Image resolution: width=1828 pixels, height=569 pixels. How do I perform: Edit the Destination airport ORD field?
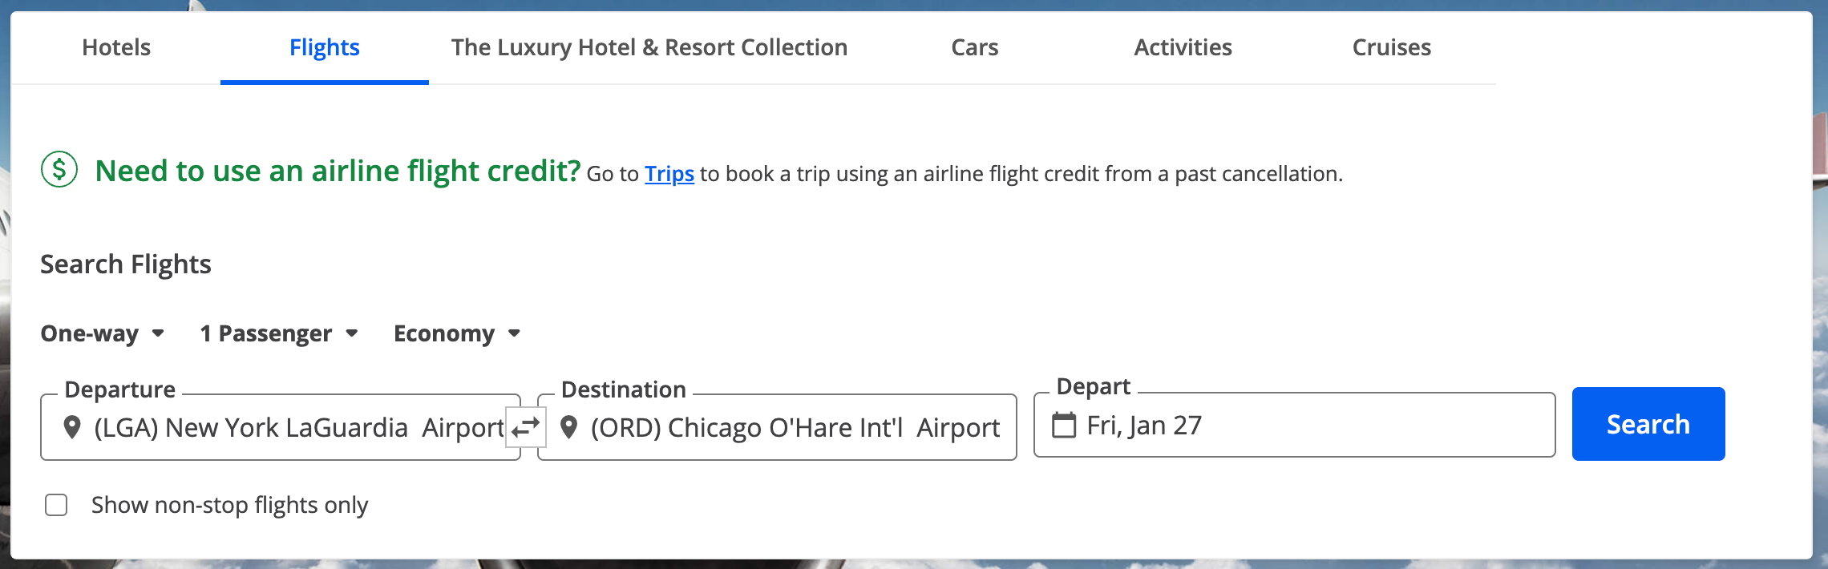pyautogui.click(x=777, y=427)
